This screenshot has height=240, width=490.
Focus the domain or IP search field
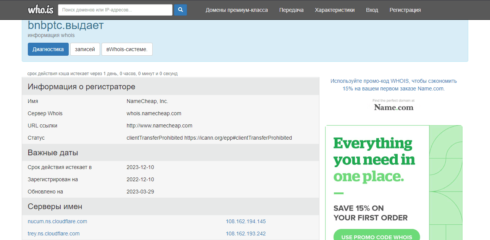pos(115,10)
